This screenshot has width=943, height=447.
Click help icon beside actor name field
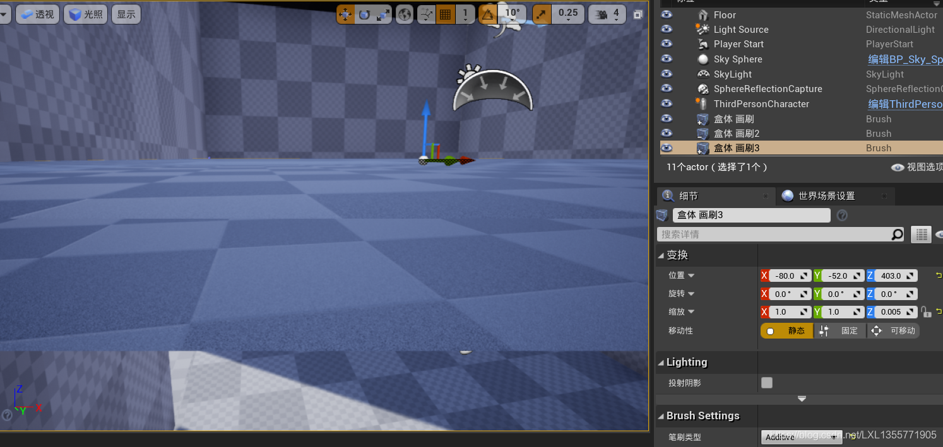[x=841, y=216]
